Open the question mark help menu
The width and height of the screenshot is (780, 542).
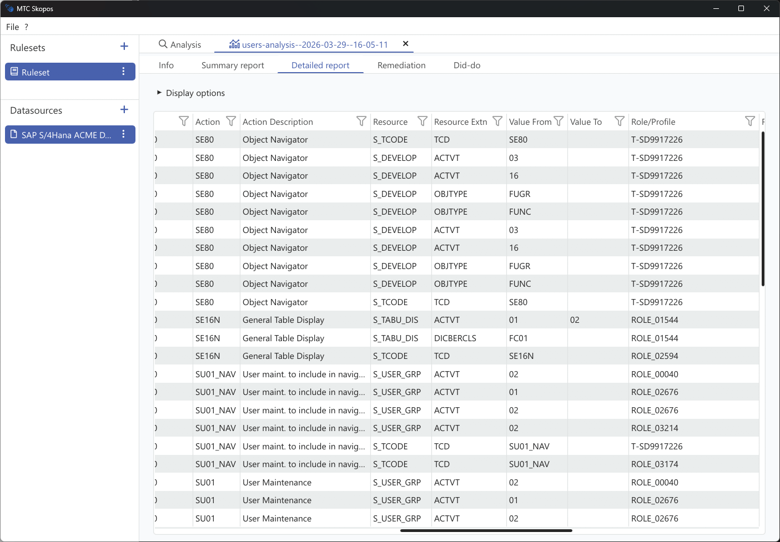tap(26, 27)
